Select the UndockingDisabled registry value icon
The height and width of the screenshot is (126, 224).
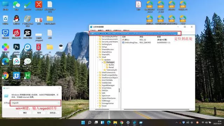123,43
